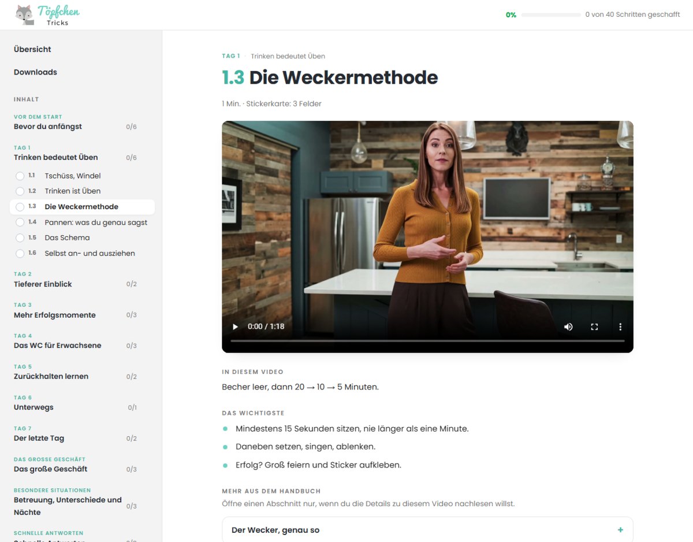Screen dimensions: 693x542
Task: Open lesson Selbst an- und ausziehen
Action: [x=90, y=254]
